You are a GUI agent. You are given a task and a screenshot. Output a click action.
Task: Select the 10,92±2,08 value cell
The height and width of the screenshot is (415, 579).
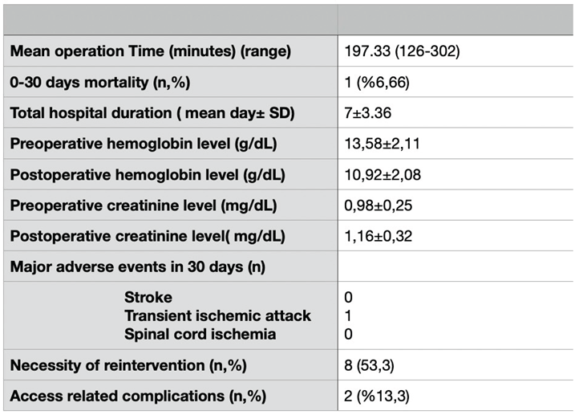click(x=383, y=174)
